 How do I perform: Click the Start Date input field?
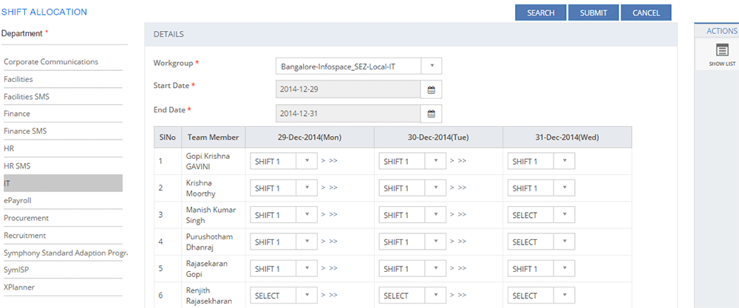pos(347,89)
